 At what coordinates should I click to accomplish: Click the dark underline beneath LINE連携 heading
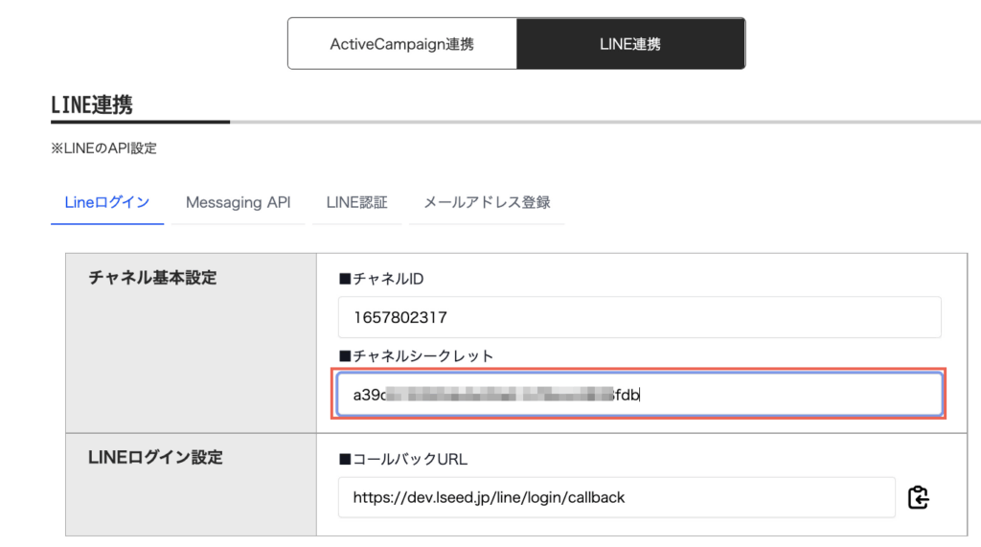140,122
